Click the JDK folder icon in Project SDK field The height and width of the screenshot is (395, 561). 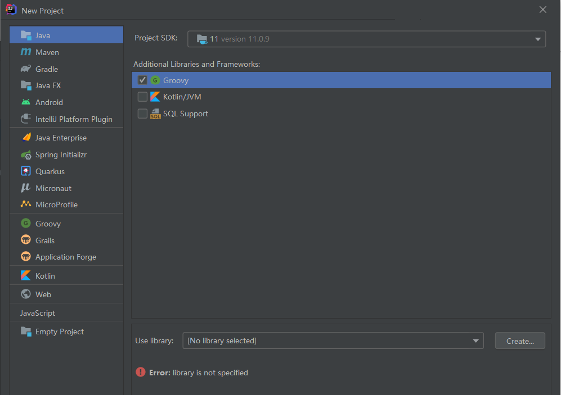coord(202,39)
